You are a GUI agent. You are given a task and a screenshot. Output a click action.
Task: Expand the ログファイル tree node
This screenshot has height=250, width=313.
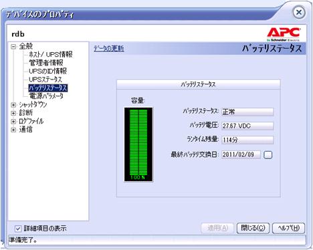[13, 122]
